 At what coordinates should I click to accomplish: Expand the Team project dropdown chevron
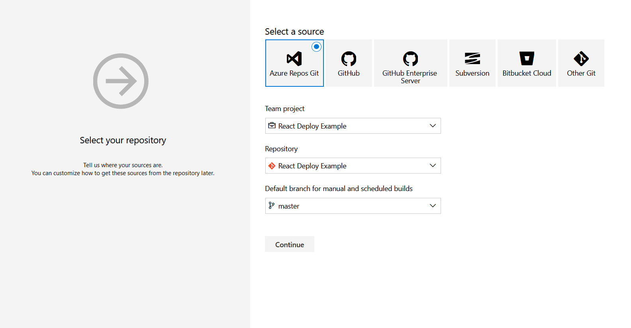tap(433, 126)
